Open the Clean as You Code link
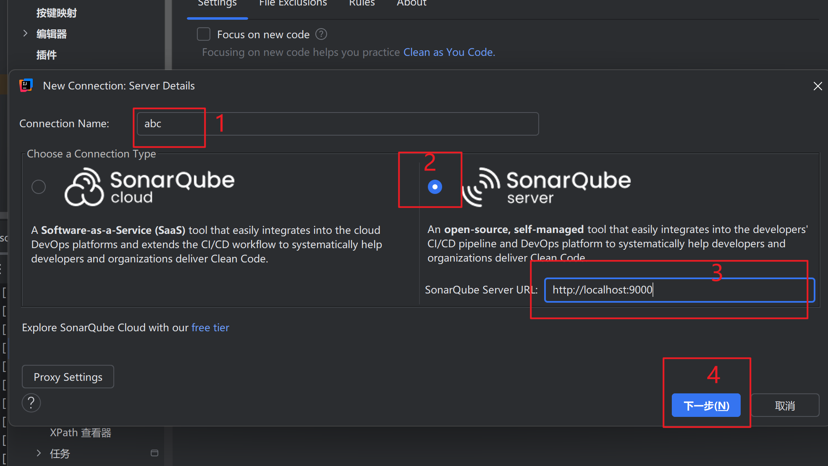This screenshot has width=828, height=466. [448, 52]
